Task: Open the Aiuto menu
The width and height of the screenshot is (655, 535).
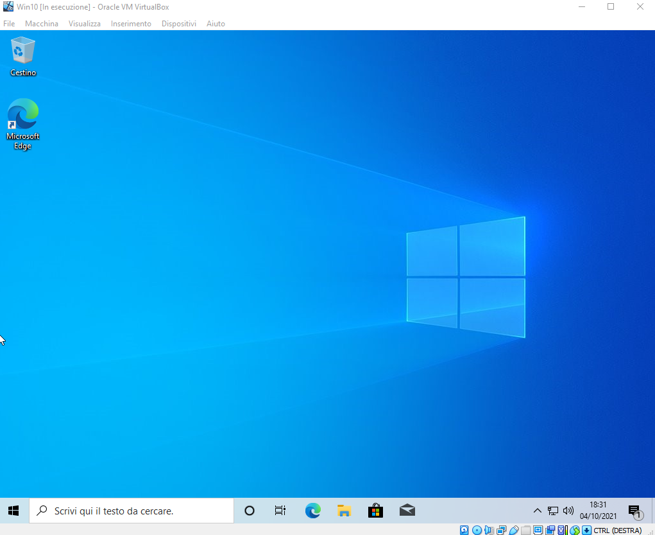Action: click(x=216, y=23)
